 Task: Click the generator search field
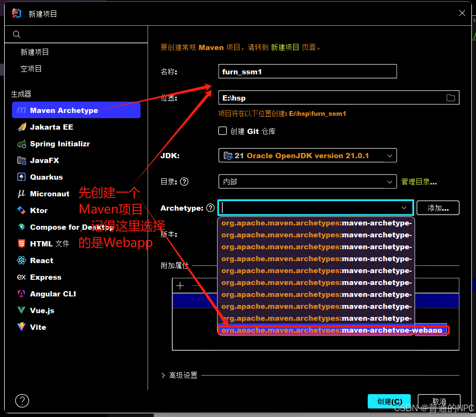[x=76, y=34]
